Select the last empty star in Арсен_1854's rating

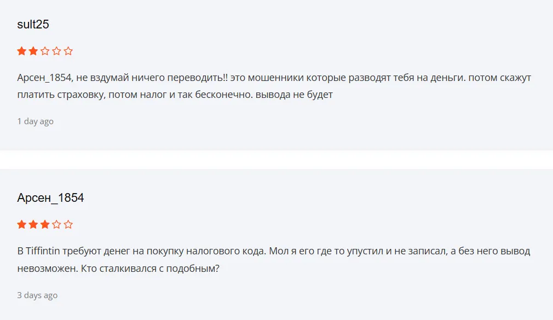67,224
